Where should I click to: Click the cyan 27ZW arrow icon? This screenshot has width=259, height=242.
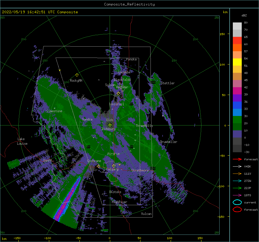pyautogui.click(x=237, y=181)
